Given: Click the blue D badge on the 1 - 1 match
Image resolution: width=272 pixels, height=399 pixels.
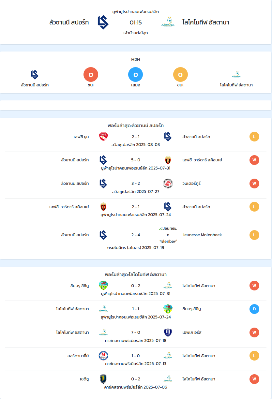Looking at the screenshot, I should (x=254, y=309).
